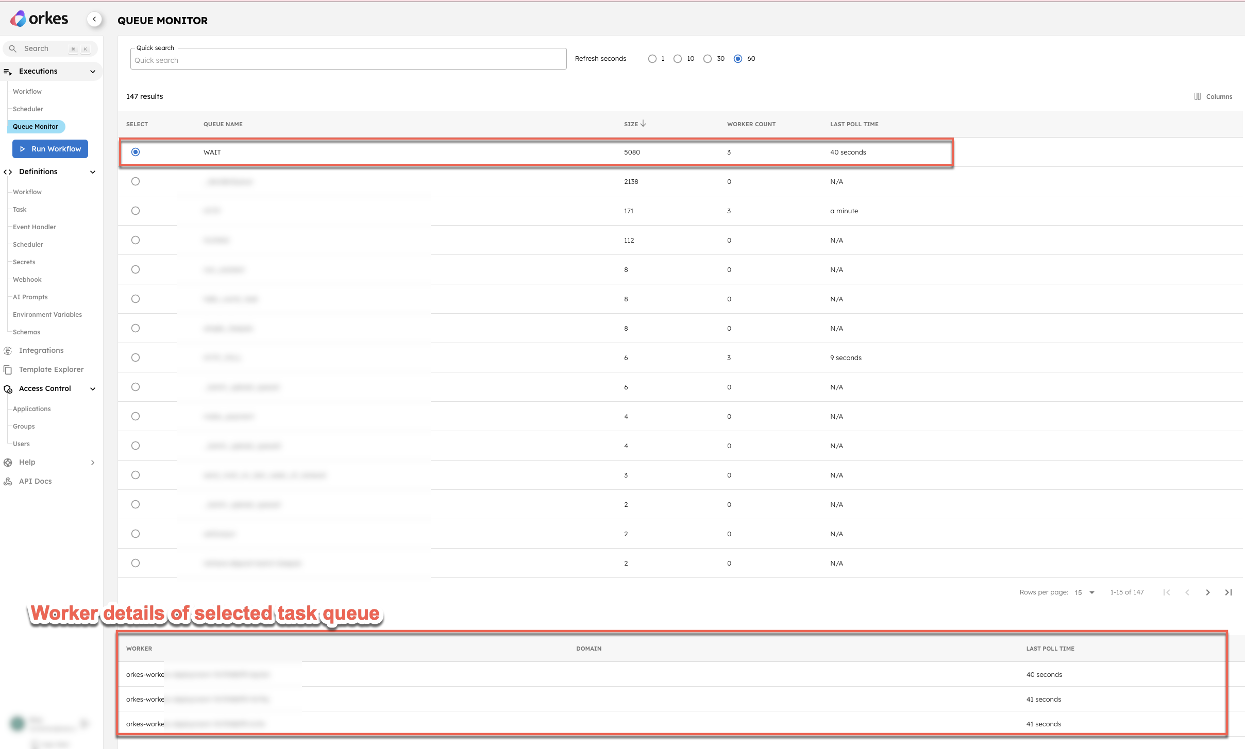Sort by the SIZE column arrow
This screenshot has height=749, width=1245.
point(643,124)
